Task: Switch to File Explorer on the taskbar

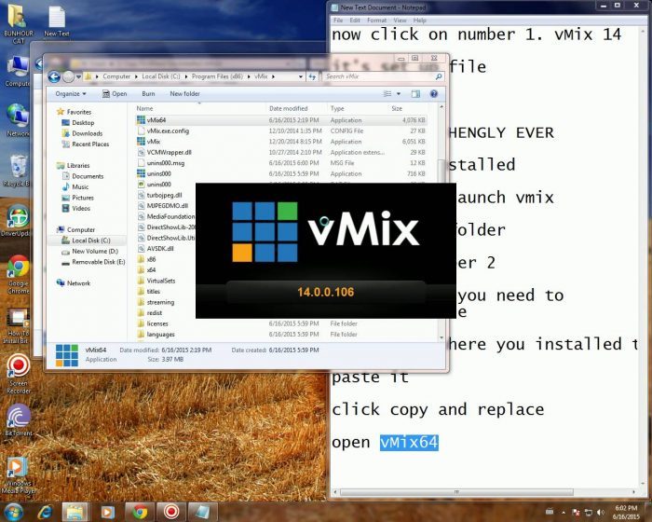Action: tap(75, 512)
